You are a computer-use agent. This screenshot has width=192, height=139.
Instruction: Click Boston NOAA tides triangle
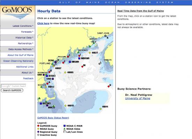click(x=42, y=87)
